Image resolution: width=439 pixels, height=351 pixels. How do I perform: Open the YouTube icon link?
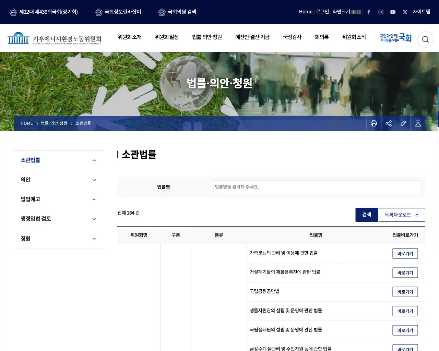pyautogui.click(x=393, y=12)
